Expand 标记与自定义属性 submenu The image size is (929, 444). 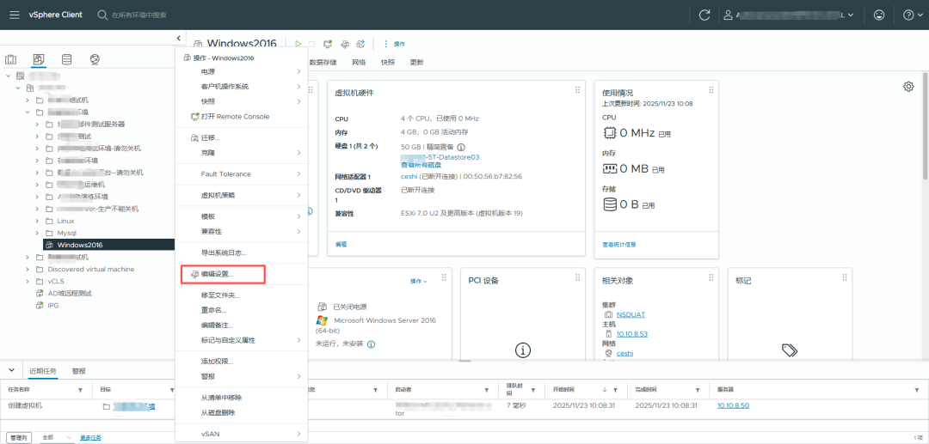pos(242,340)
